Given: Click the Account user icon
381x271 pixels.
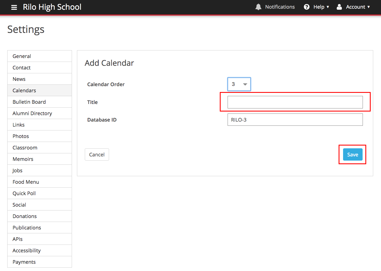Looking at the screenshot, I should (x=339, y=7).
